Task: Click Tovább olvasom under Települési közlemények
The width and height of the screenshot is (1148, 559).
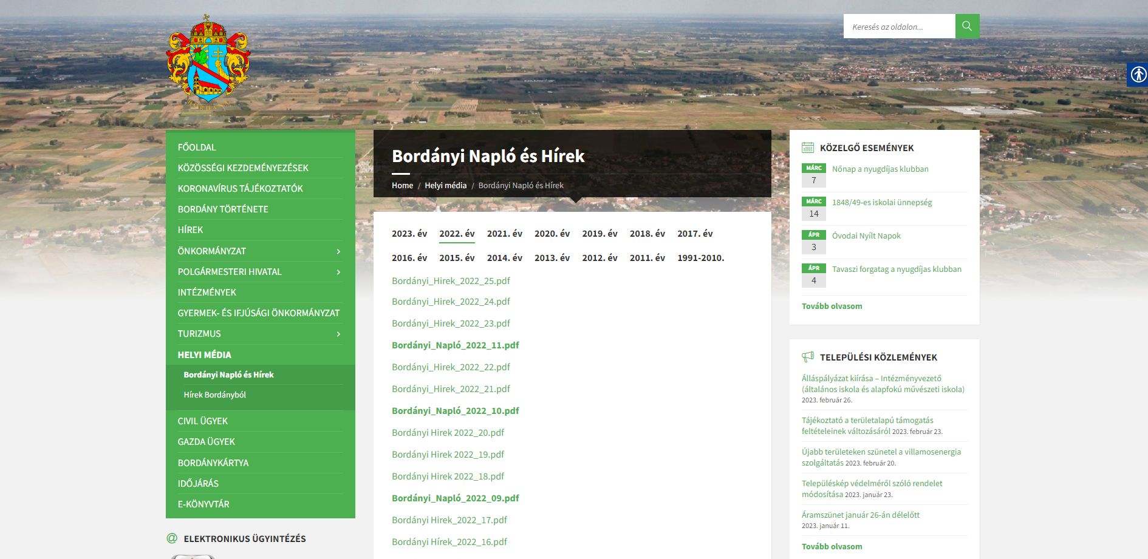Action: click(832, 546)
